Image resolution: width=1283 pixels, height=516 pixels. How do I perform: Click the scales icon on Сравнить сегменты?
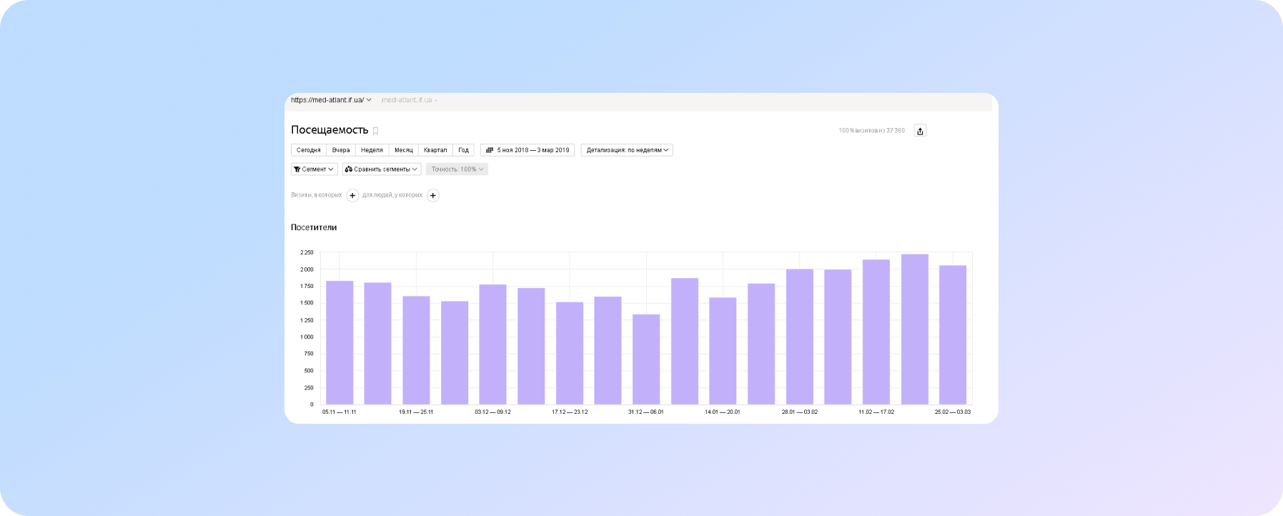pos(349,169)
